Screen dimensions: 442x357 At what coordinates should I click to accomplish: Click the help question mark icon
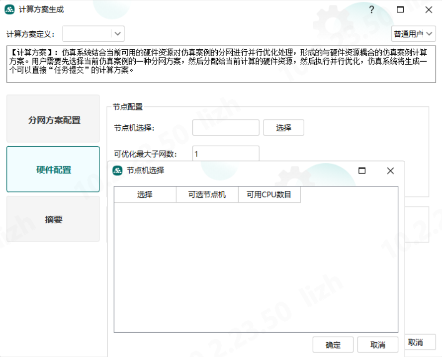(x=371, y=9)
